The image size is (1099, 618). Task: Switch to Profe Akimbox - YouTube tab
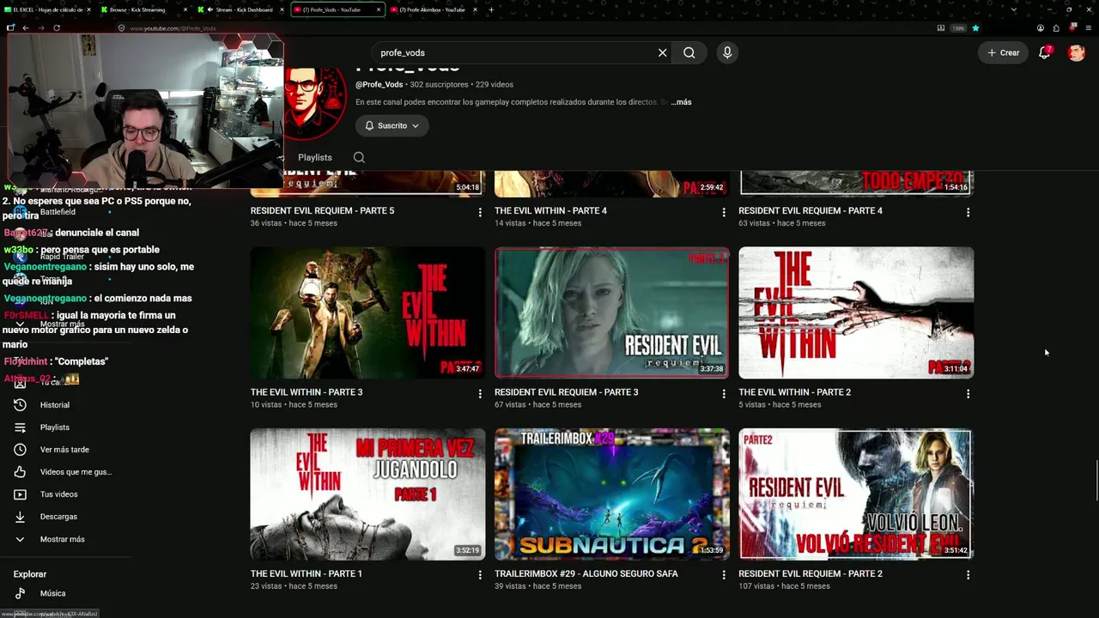[x=434, y=9]
